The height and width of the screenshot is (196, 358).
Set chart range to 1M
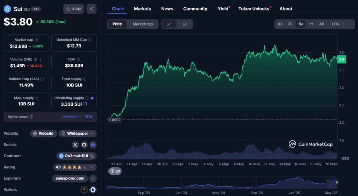click(301, 24)
